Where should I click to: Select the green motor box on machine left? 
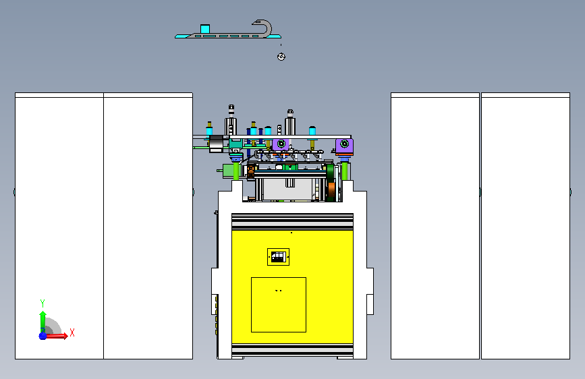(228, 171)
